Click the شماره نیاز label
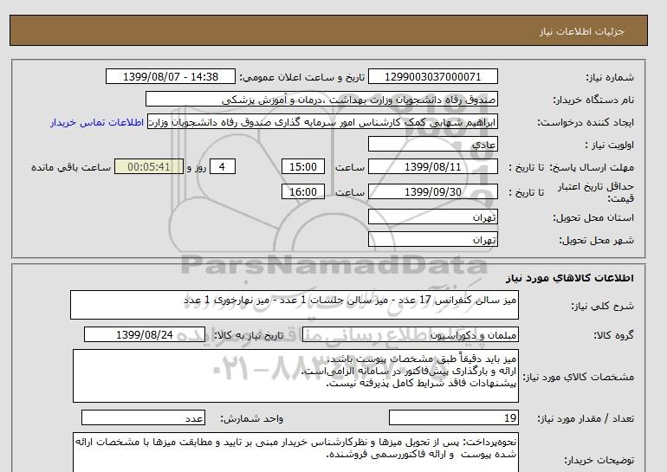This screenshot has height=472, width=667. (x=610, y=77)
